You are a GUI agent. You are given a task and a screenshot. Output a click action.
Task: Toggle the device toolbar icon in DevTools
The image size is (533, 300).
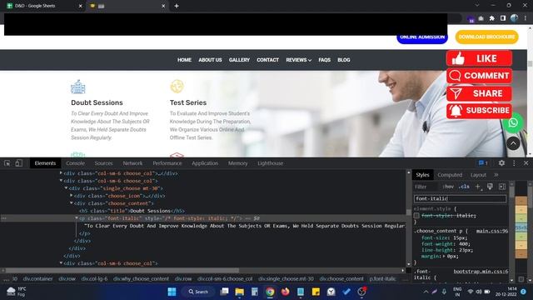click(x=18, y=163)
